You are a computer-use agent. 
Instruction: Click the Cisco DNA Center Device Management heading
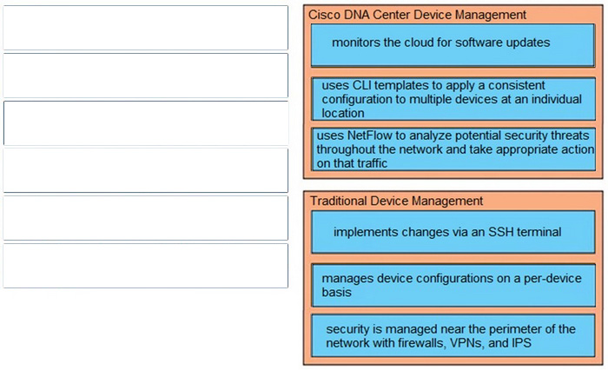coord(417,15)
